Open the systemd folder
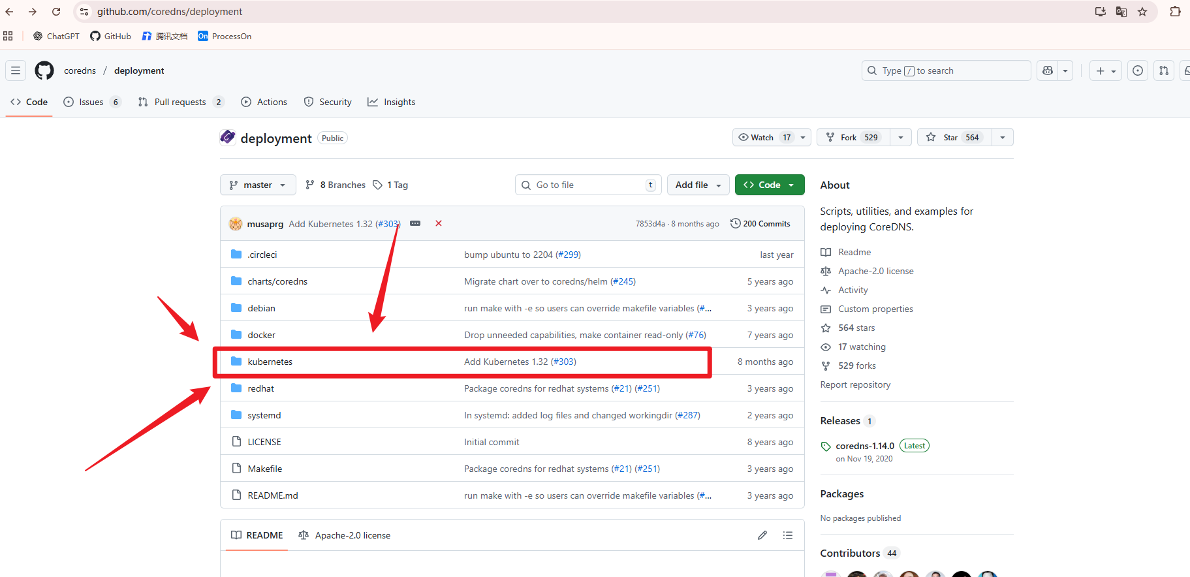 tap(264, 415)
